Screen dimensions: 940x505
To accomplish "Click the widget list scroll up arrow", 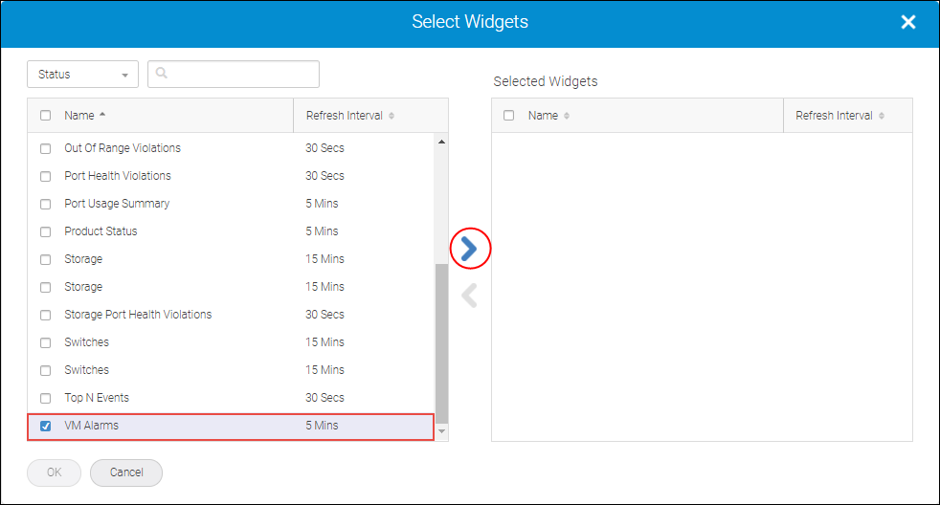I will (x=441, y=143).
